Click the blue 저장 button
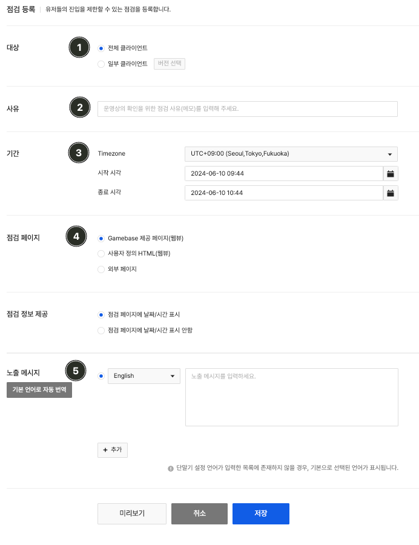The width and height of the screenshot is (419, 545). pos(261,514)
